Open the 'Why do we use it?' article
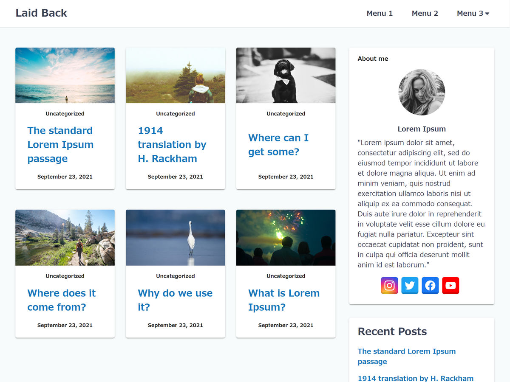This screenshot has height=382, width=510. click(x=175, y=300)
